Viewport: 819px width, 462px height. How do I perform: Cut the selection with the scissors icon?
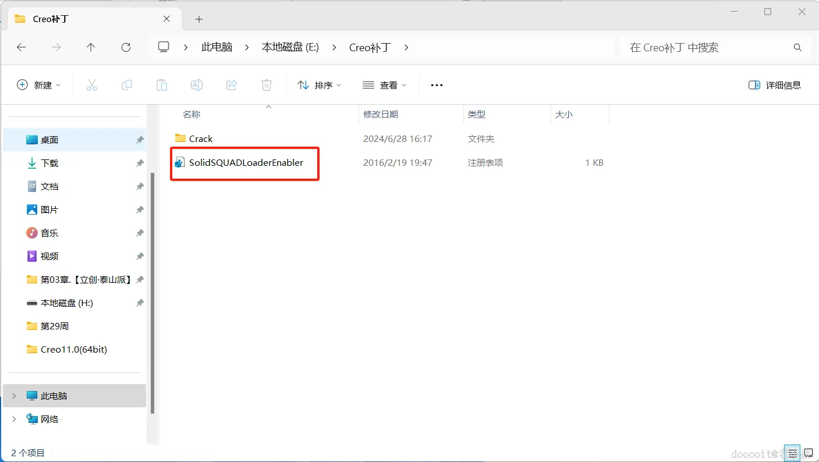click(91, 85)
